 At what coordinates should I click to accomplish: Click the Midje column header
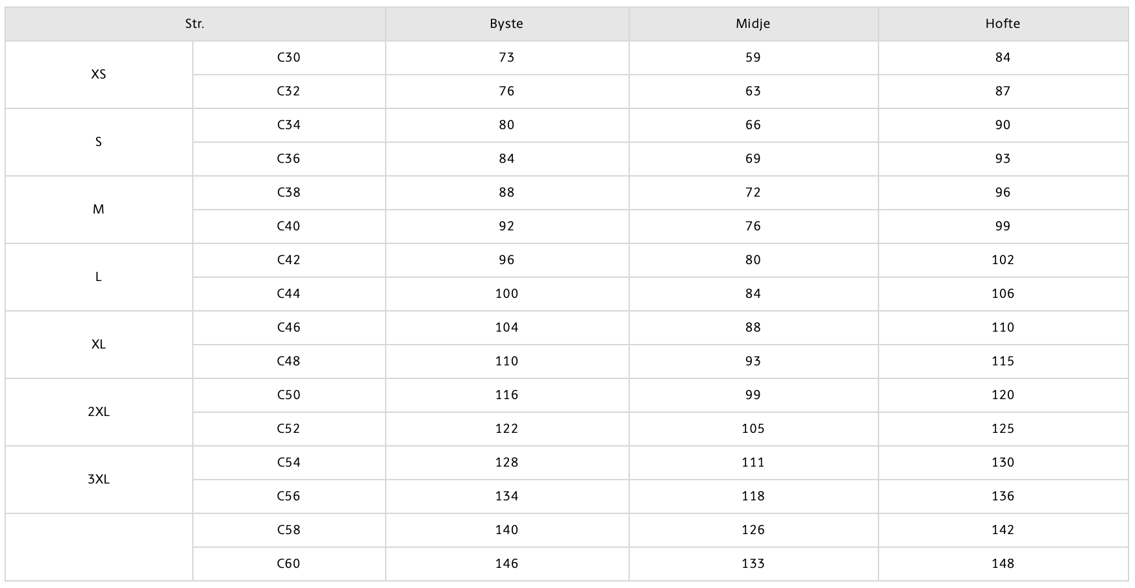(753, 24)
